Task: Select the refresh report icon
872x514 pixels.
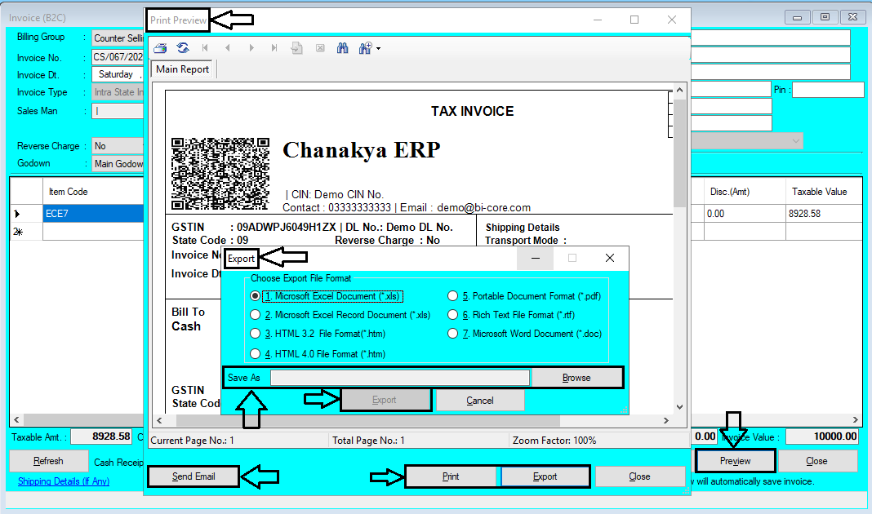Action: (182, 48)
